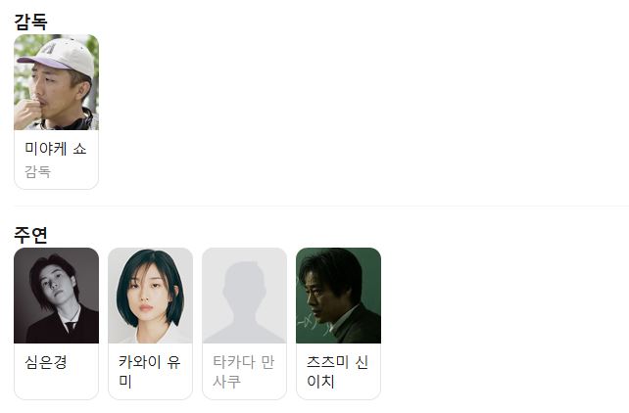This screenshot has height=413, width=629.
Task: Click the 심은경 name label
Action: click(x=46, y=362)
